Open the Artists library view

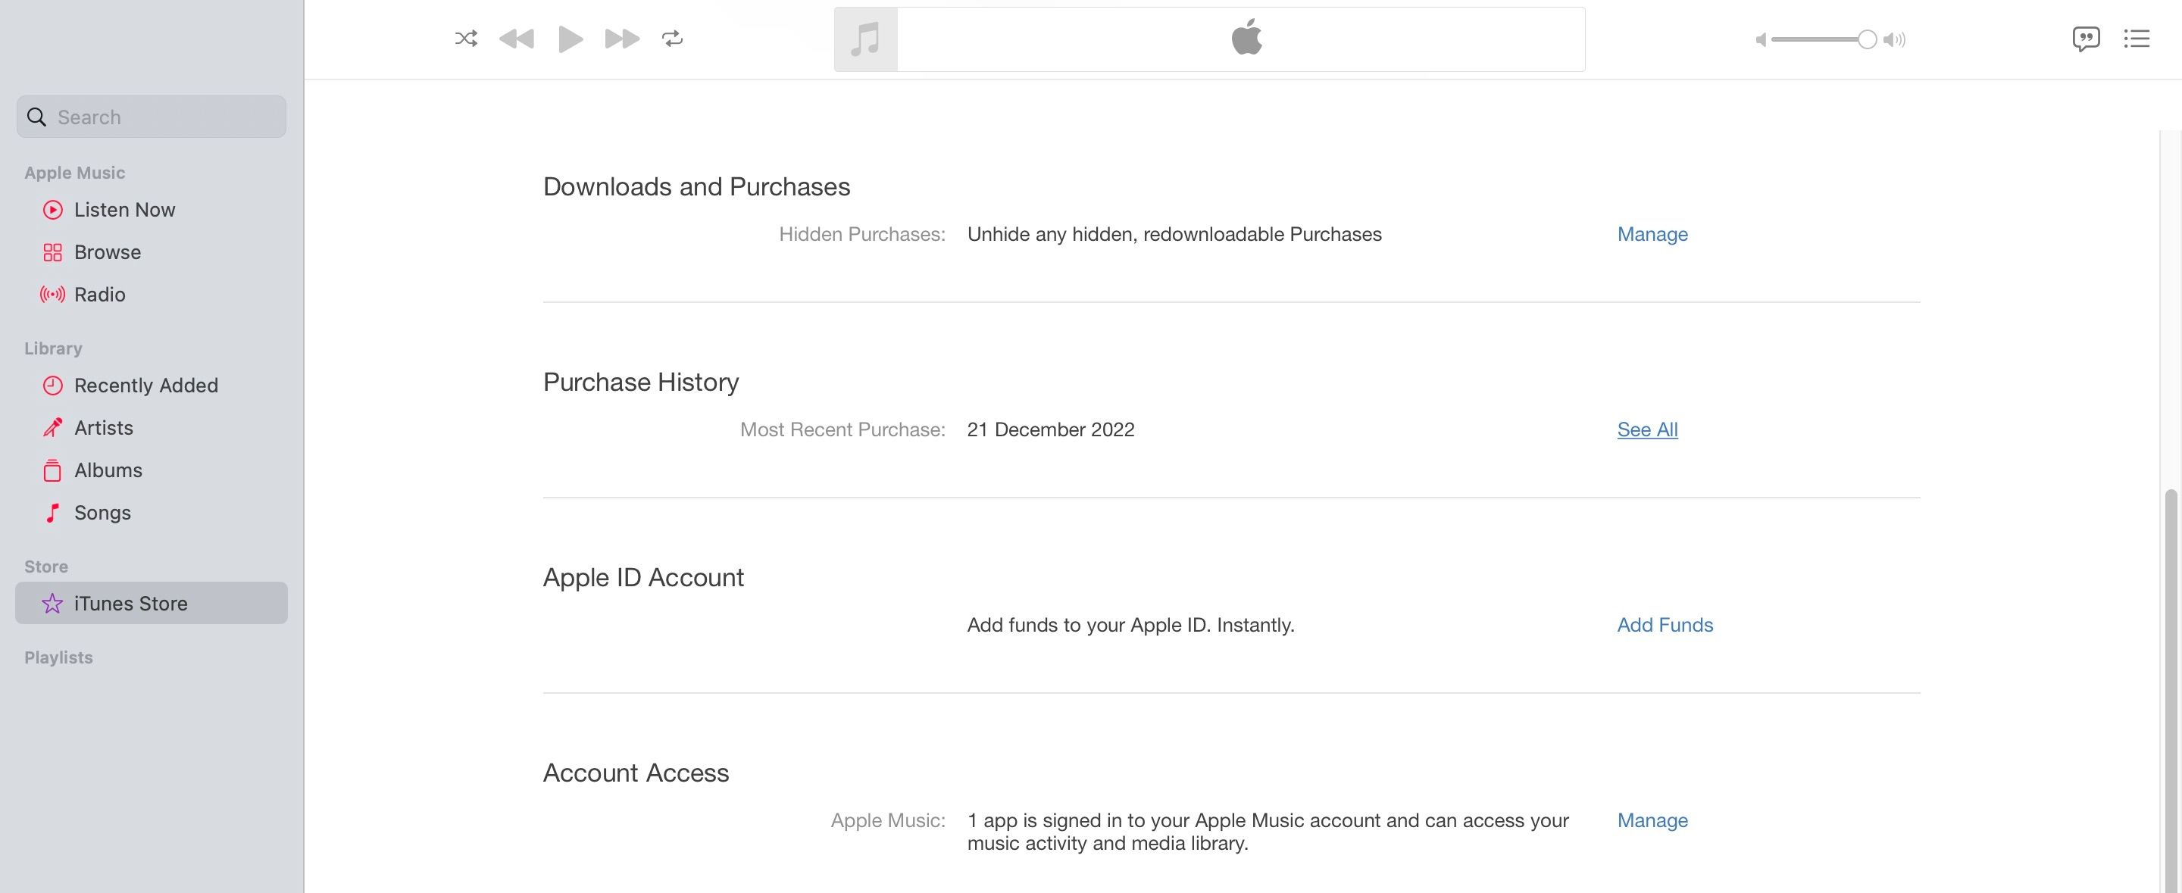pyautogui.click(x=103, y=428)
